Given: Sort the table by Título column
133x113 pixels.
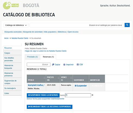Looking at the screenshot, I should [x=36, y=79].
